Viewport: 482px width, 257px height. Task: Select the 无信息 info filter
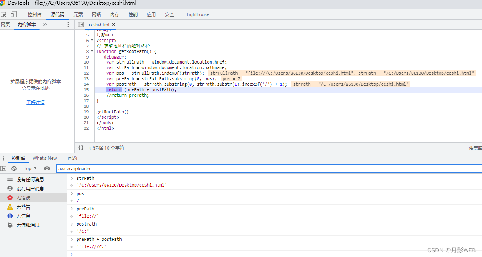pos(33,216)
